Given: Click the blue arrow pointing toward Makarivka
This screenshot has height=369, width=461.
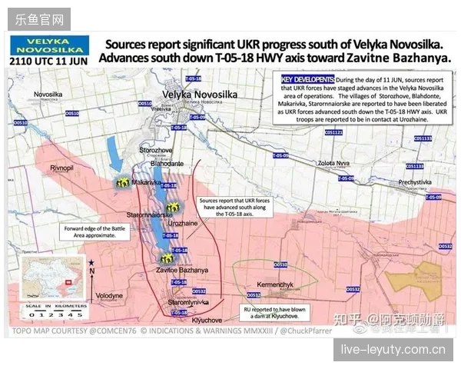Looking at the screenshot, I should 114,155.
